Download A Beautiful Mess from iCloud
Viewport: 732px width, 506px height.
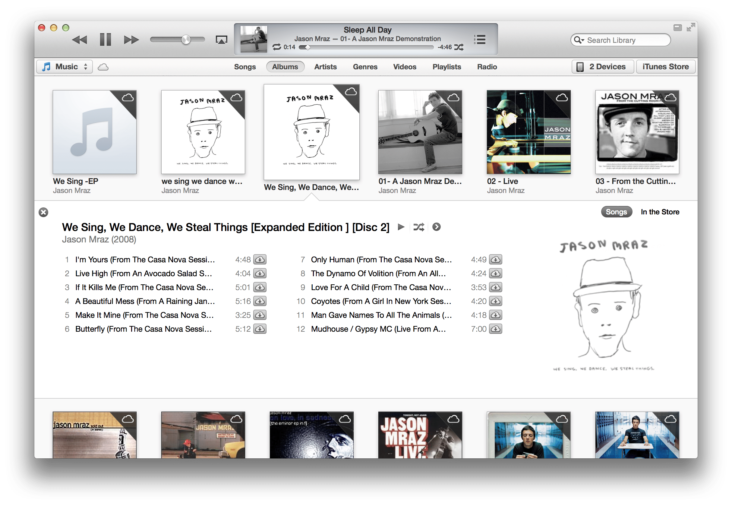pos(260,301)
